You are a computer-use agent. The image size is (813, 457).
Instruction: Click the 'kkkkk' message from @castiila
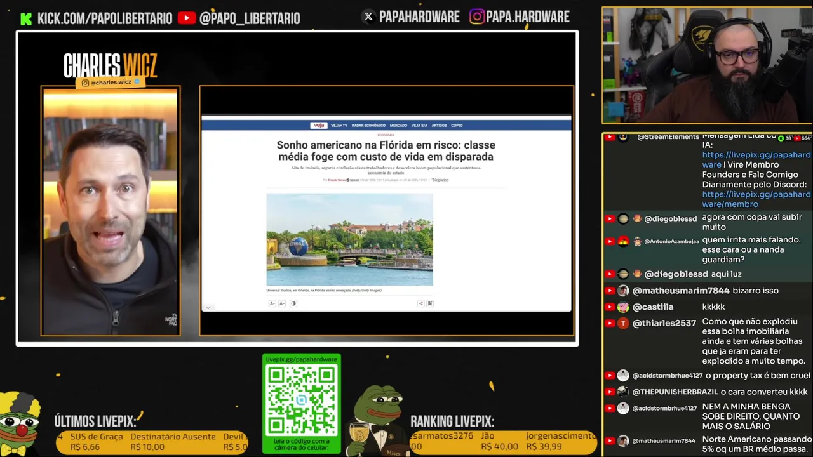click(713, 307)
